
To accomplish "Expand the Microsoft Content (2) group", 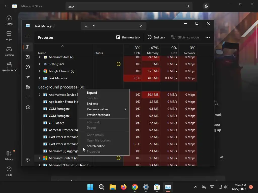I will (40, 158).
